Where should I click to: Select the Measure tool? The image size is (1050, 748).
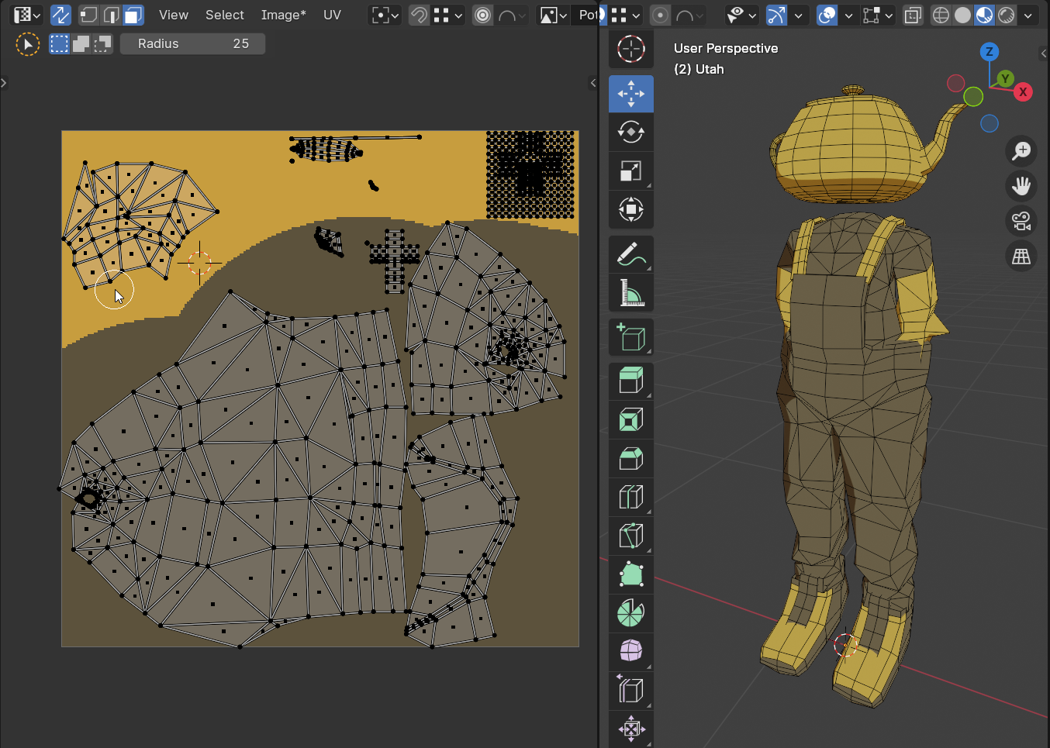pyautogui.click(x=631, y=293)
